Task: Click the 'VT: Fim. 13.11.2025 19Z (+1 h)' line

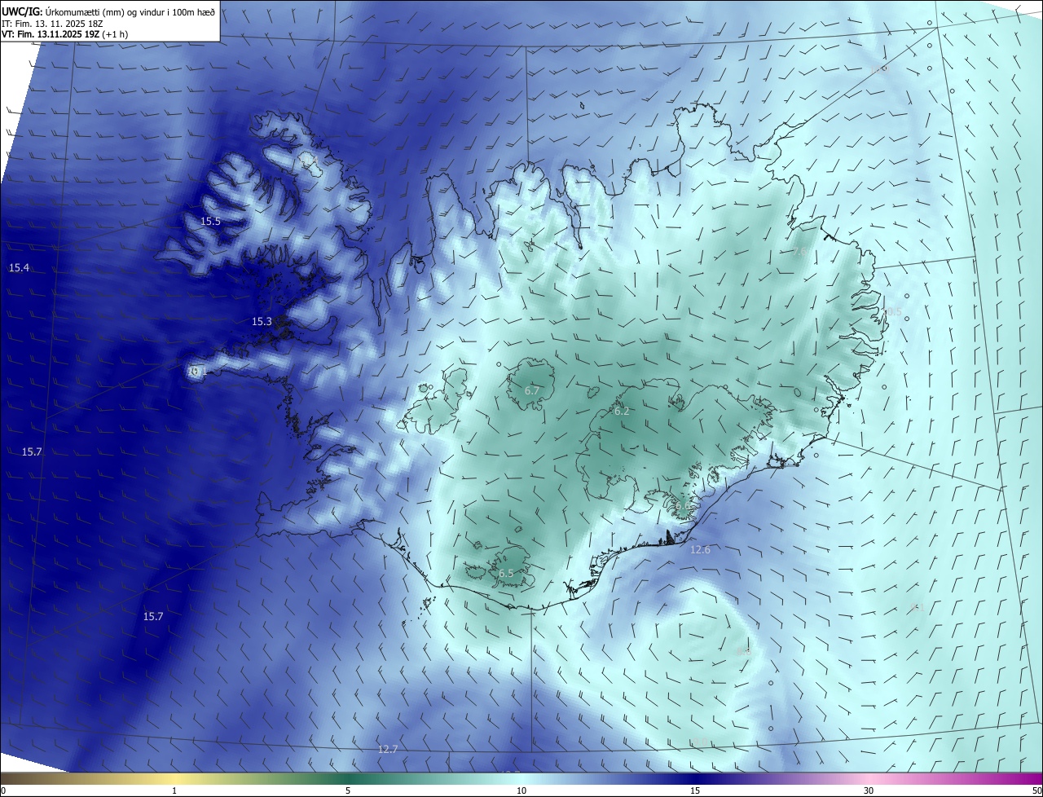Action: pyautogui.click(x=64, y=34)
